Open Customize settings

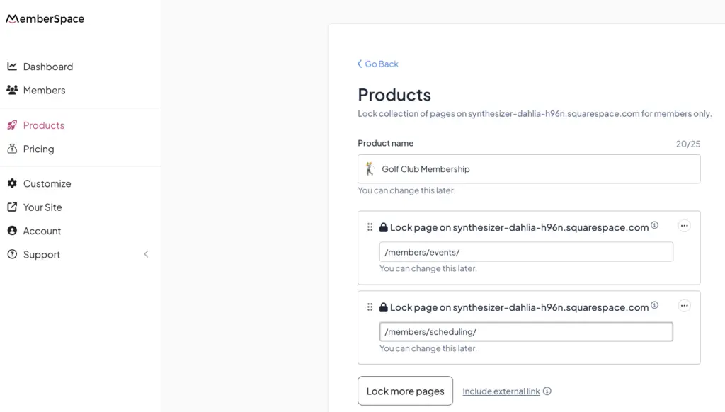pyautogui.click(x=47, y=184)
